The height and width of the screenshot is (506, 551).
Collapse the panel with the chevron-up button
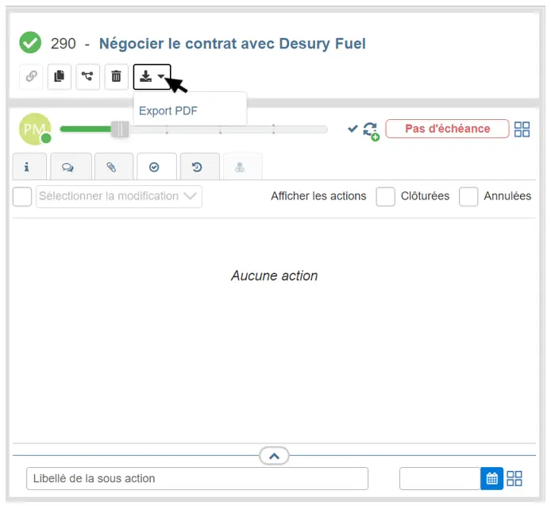[x=274, y=456]
